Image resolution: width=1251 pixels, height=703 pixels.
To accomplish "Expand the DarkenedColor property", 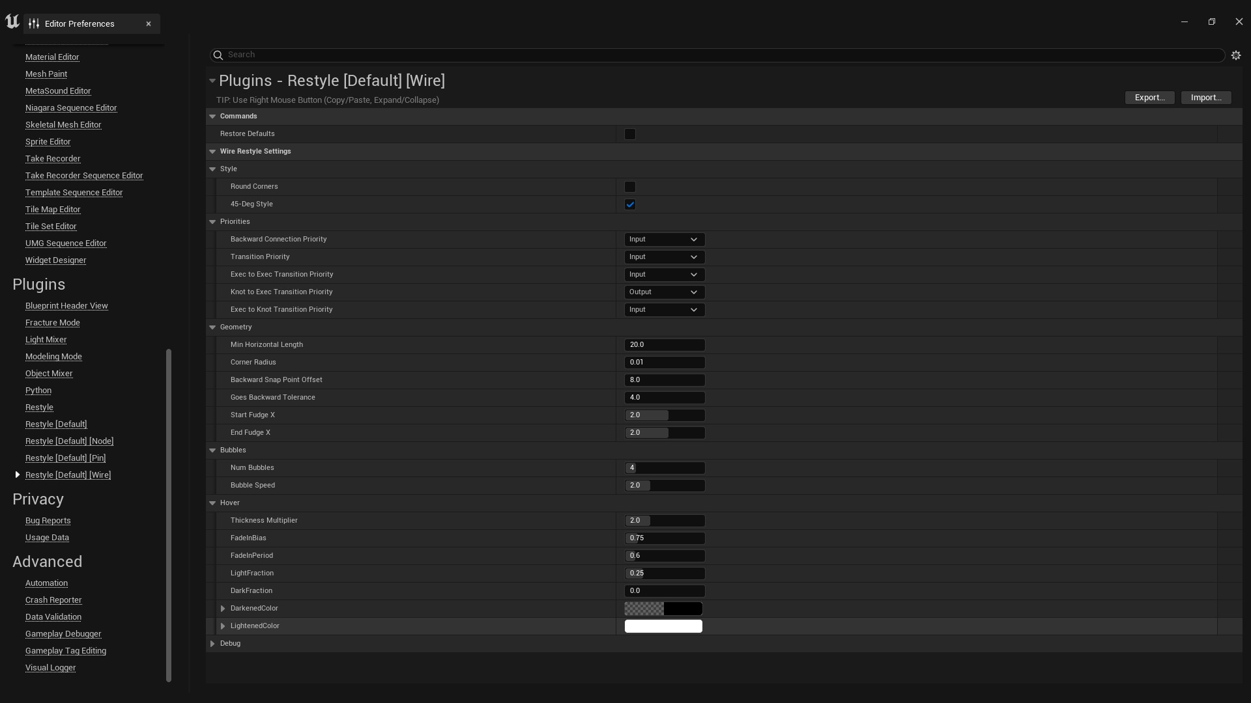I will (x=222, y=608).
